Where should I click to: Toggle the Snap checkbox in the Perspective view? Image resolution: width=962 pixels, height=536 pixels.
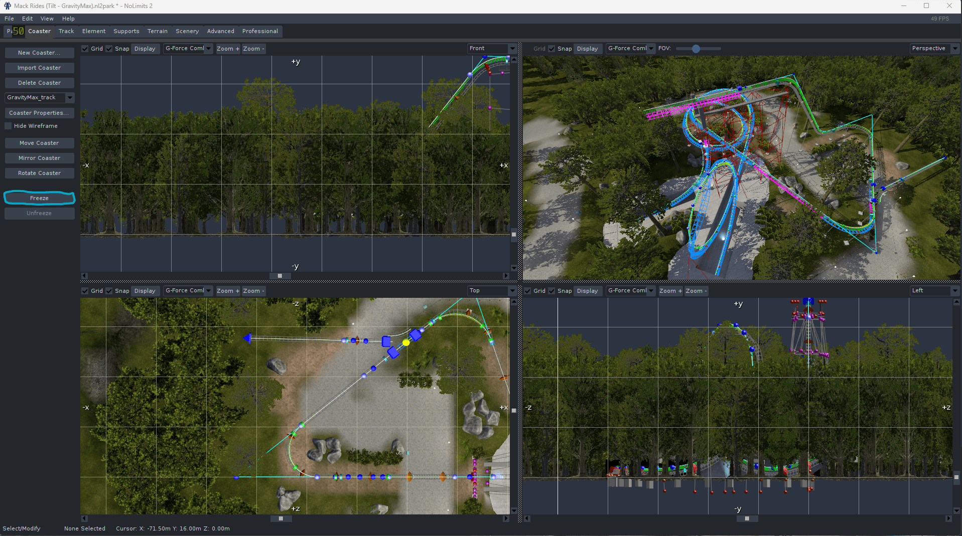552,49
